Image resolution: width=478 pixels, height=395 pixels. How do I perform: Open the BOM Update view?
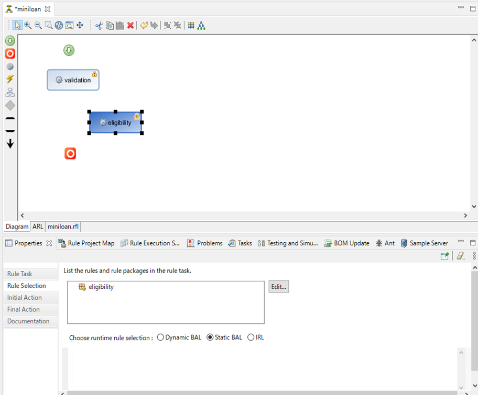[346, 243]
